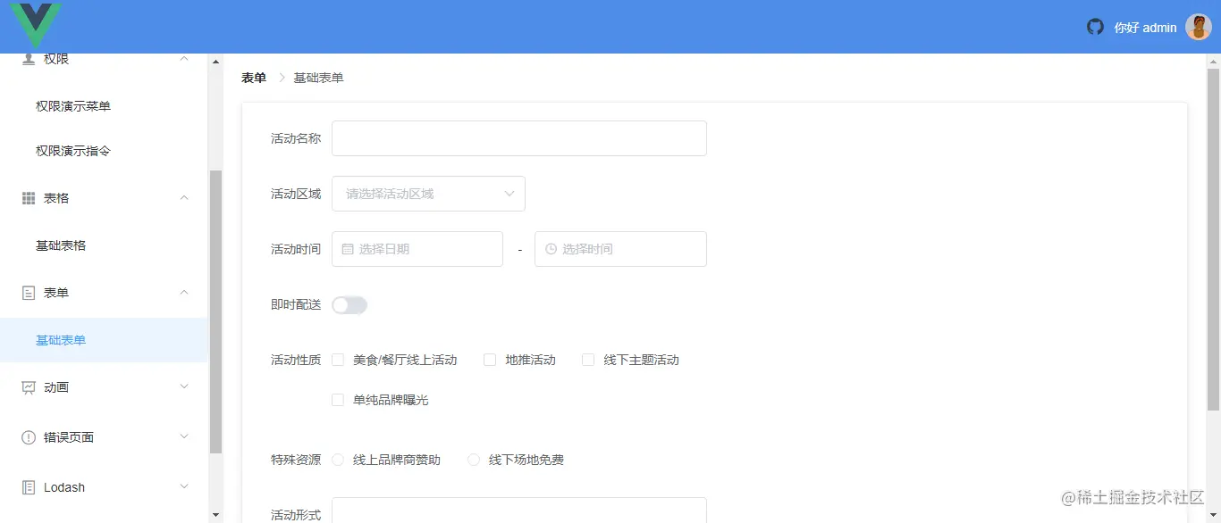Viewport: 1221px width, 523px height.
Task: Collapse the 权限 sidebar section
Action: [184, 57]
